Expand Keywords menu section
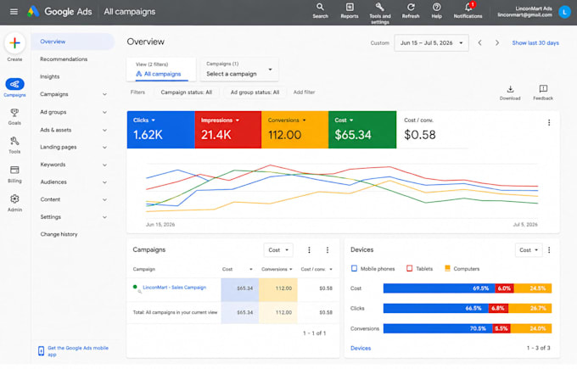The height and width of the screenshot is (369, 577). (104, 165)
